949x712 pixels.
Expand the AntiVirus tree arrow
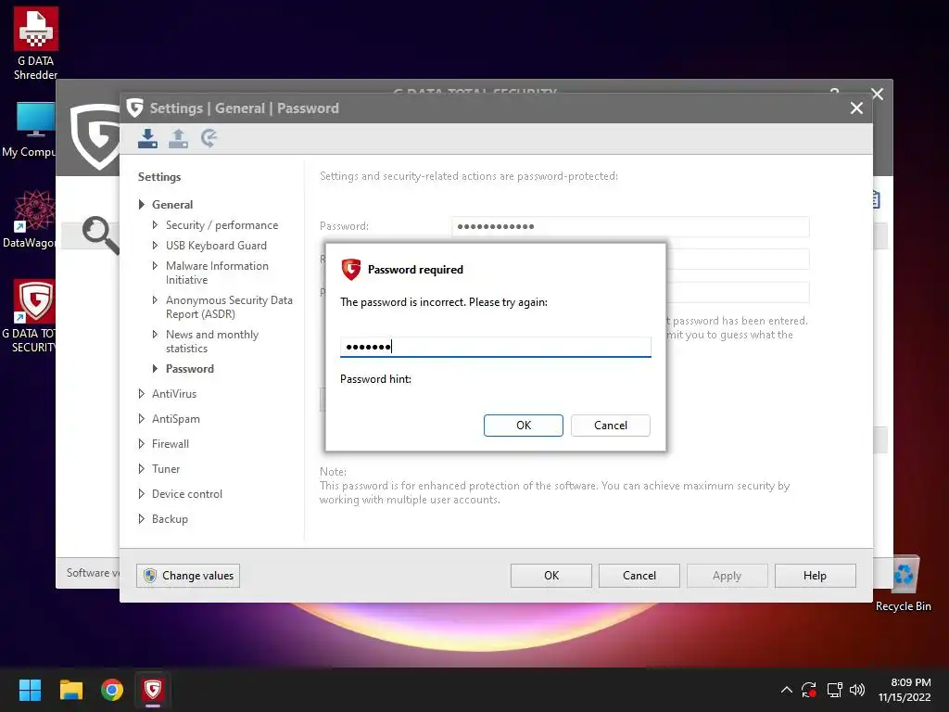coord(141,393)
